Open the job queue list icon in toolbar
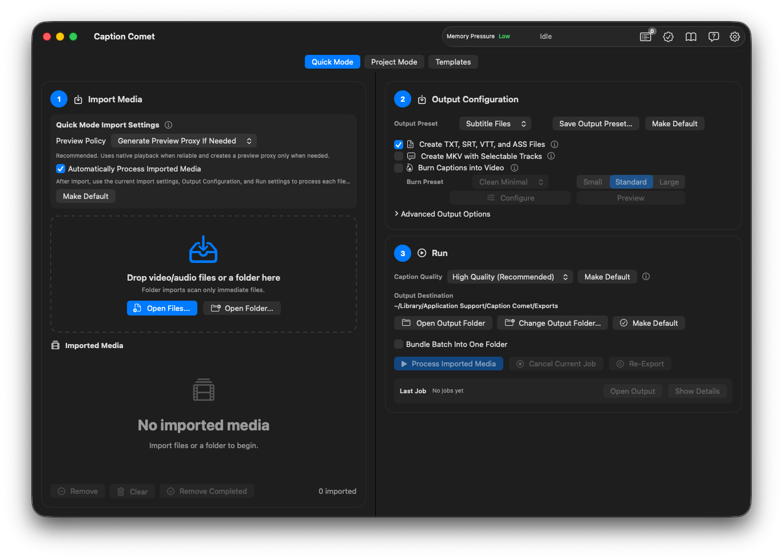783x559 pixels. point(646,37)
